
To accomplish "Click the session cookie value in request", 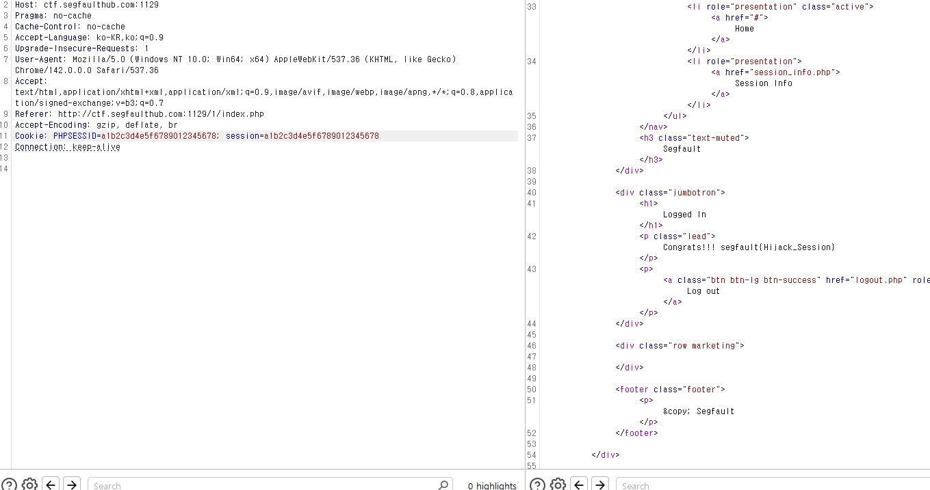I will tap(321, 136).
